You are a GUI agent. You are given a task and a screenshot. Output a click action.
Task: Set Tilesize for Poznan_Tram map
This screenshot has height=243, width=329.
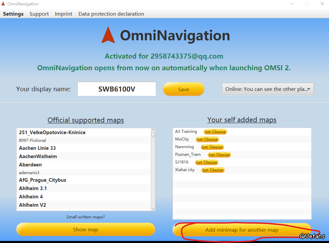(219, 155)
